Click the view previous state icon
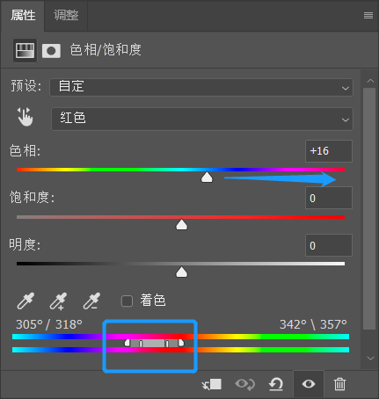 [x=245, y=384]
